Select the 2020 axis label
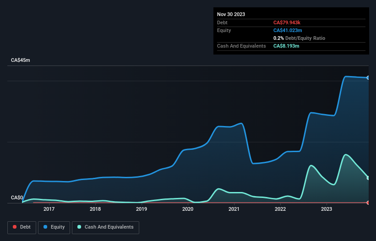The image size is (376, 241). pyautogui.click(x=188, y=209)
